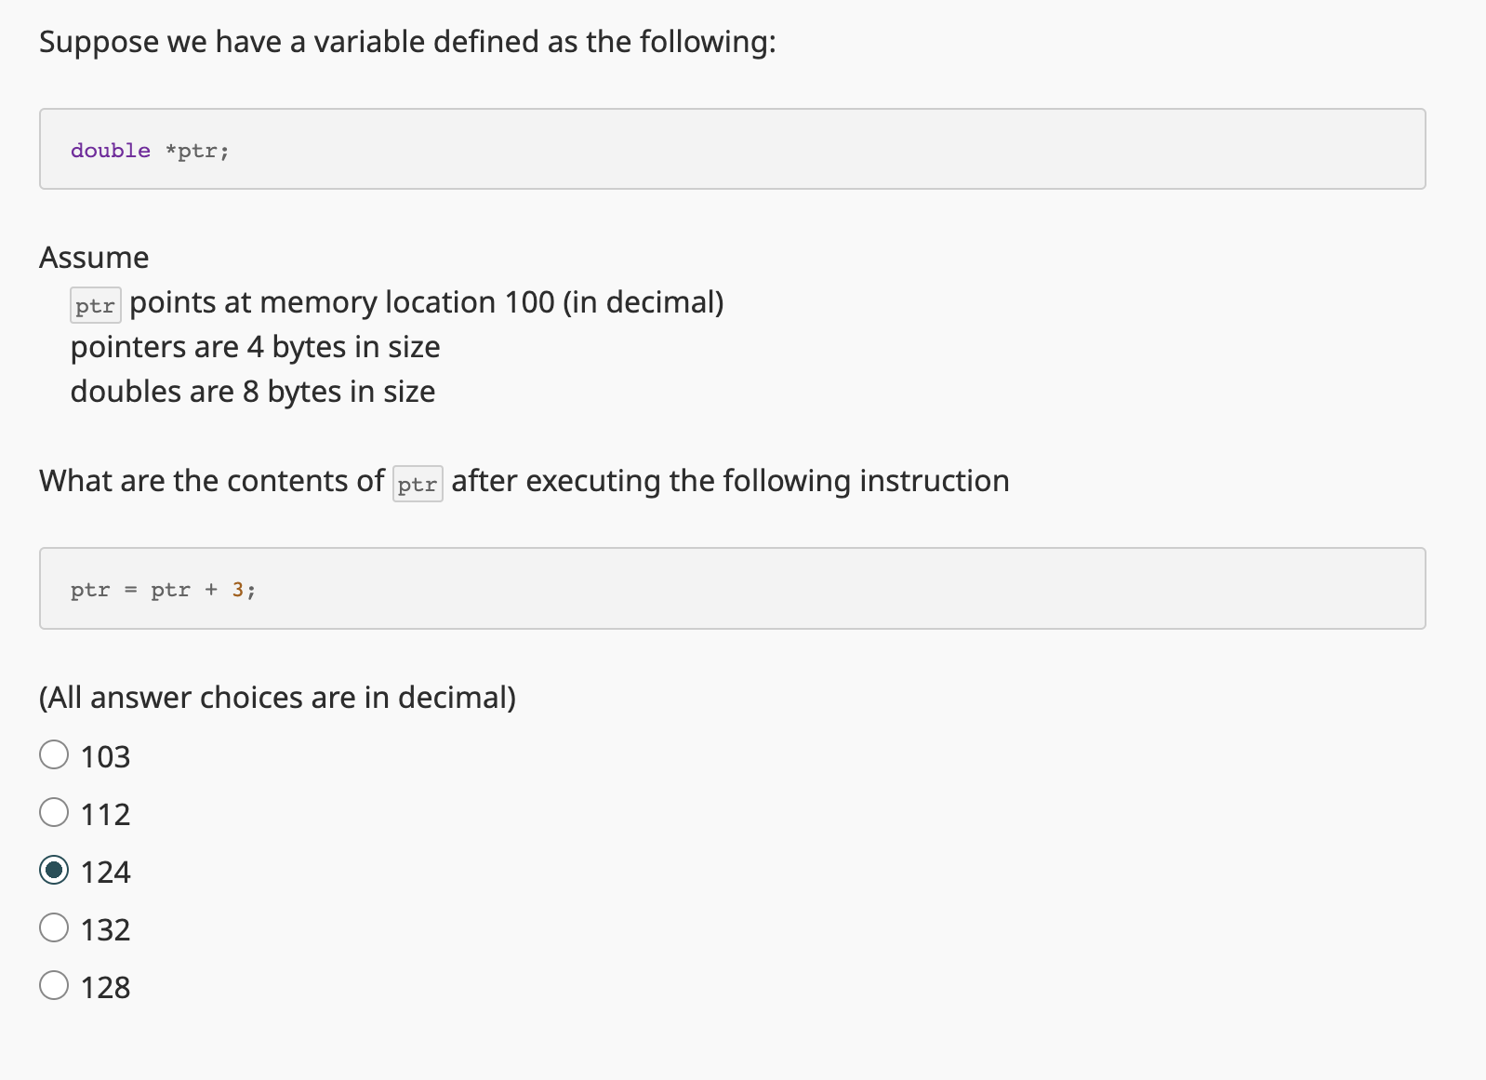Select the radio button for 128
This screenshot has height=1080, width=1486.
point(55,985)
